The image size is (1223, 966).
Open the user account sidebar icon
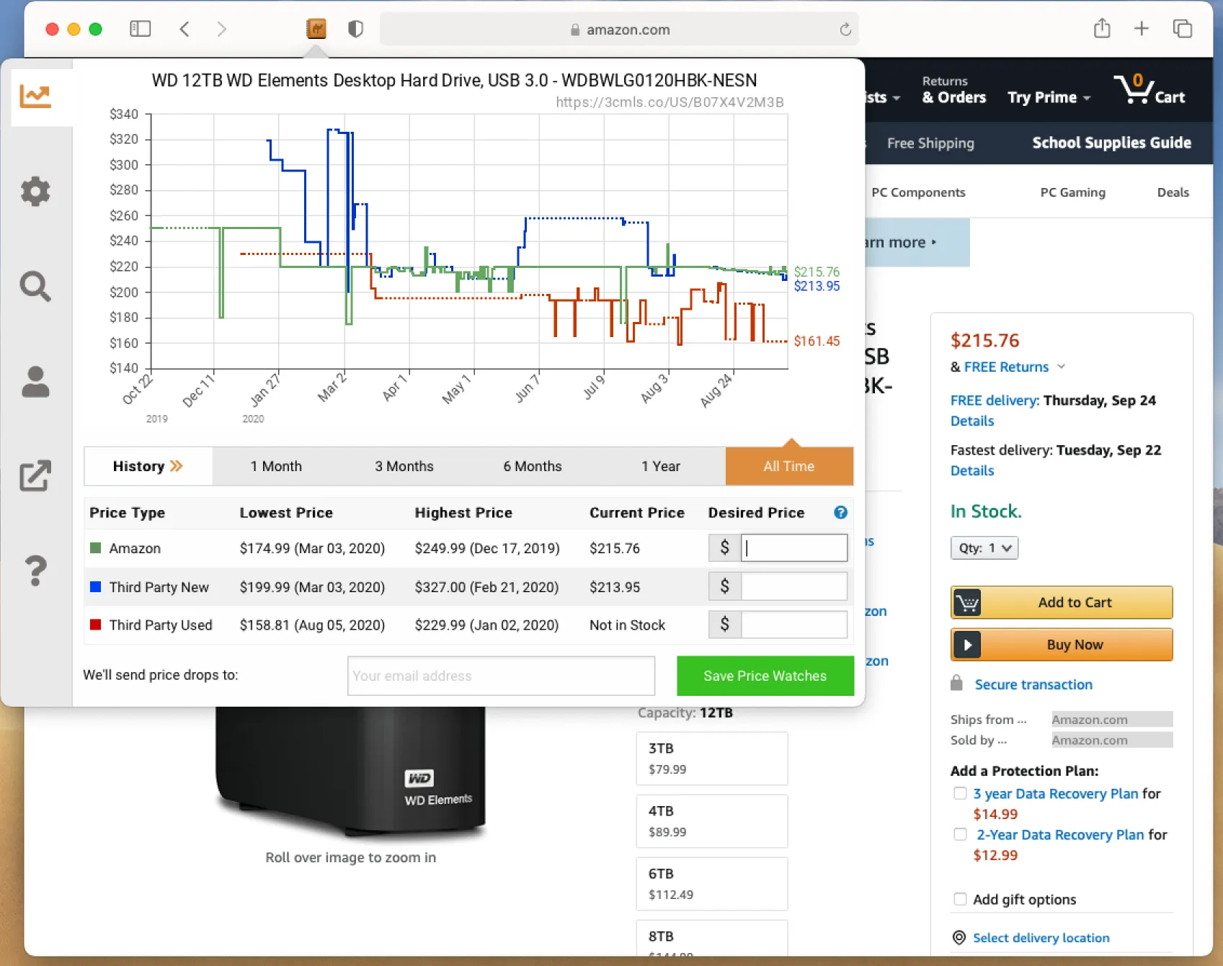coord(35,382)
